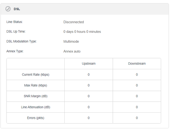Click the Annex Type label
This screenshot has width=170, height=130.
(15, 51)
